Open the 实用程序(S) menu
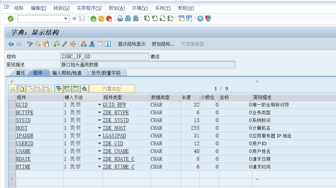The image size is (336, 188). pyautogui.click(x=89, y=8)
